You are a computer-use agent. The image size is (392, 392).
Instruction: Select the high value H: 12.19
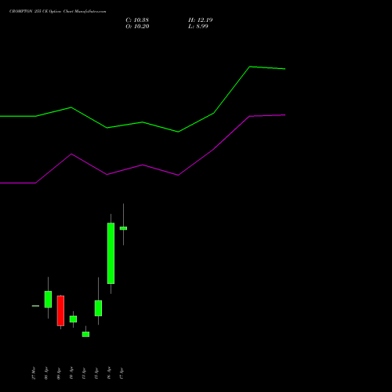[201, 20]
